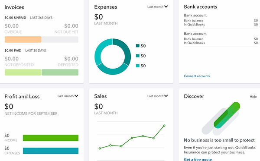Click the QuickBooks Insurance green pill graphic

(227, 115)
